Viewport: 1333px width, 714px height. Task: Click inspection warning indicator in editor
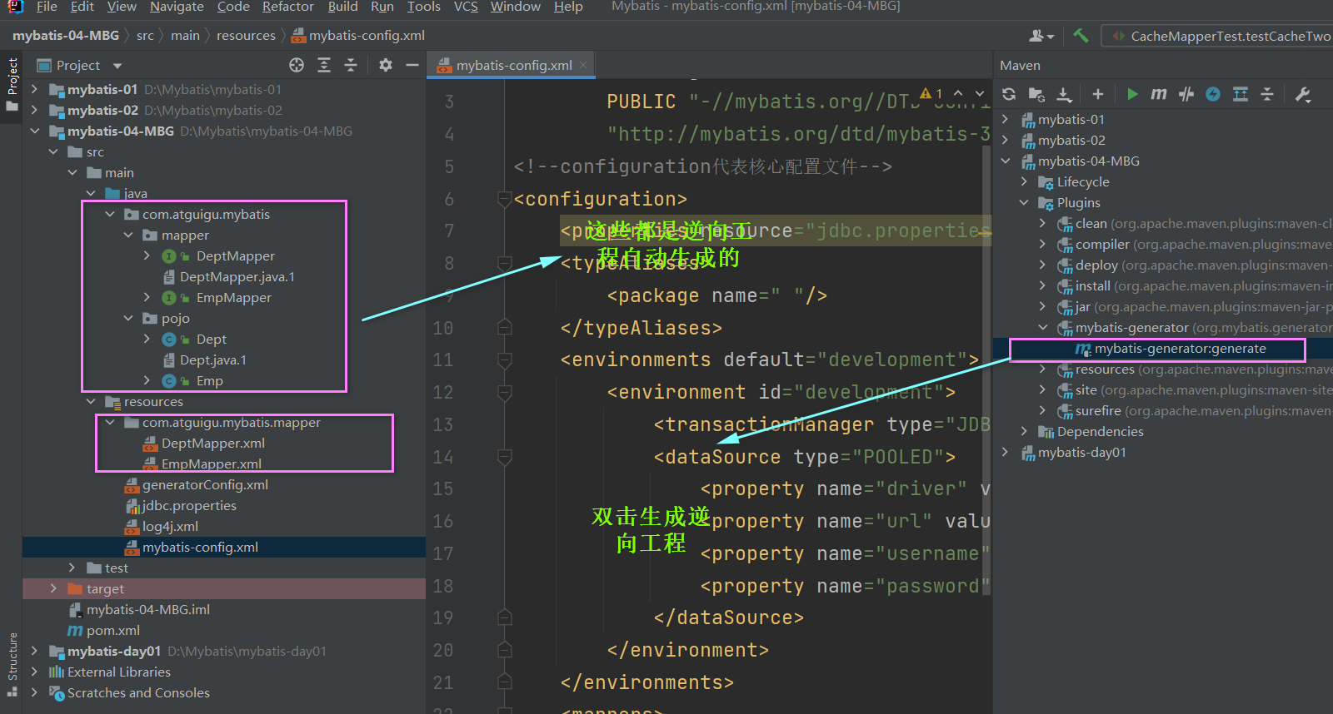click(931, 93)
